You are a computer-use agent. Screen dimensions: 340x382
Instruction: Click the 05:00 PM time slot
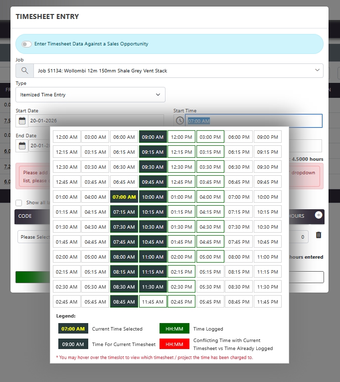click(210, 257)
